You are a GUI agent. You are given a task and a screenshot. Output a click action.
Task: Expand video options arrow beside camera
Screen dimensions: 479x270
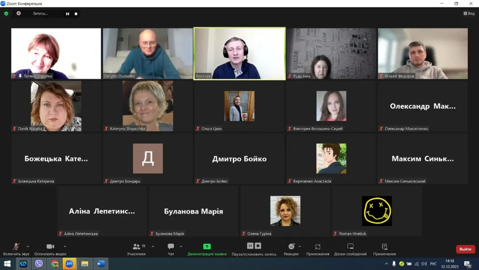pyautogui.click(x=65, y=246)
